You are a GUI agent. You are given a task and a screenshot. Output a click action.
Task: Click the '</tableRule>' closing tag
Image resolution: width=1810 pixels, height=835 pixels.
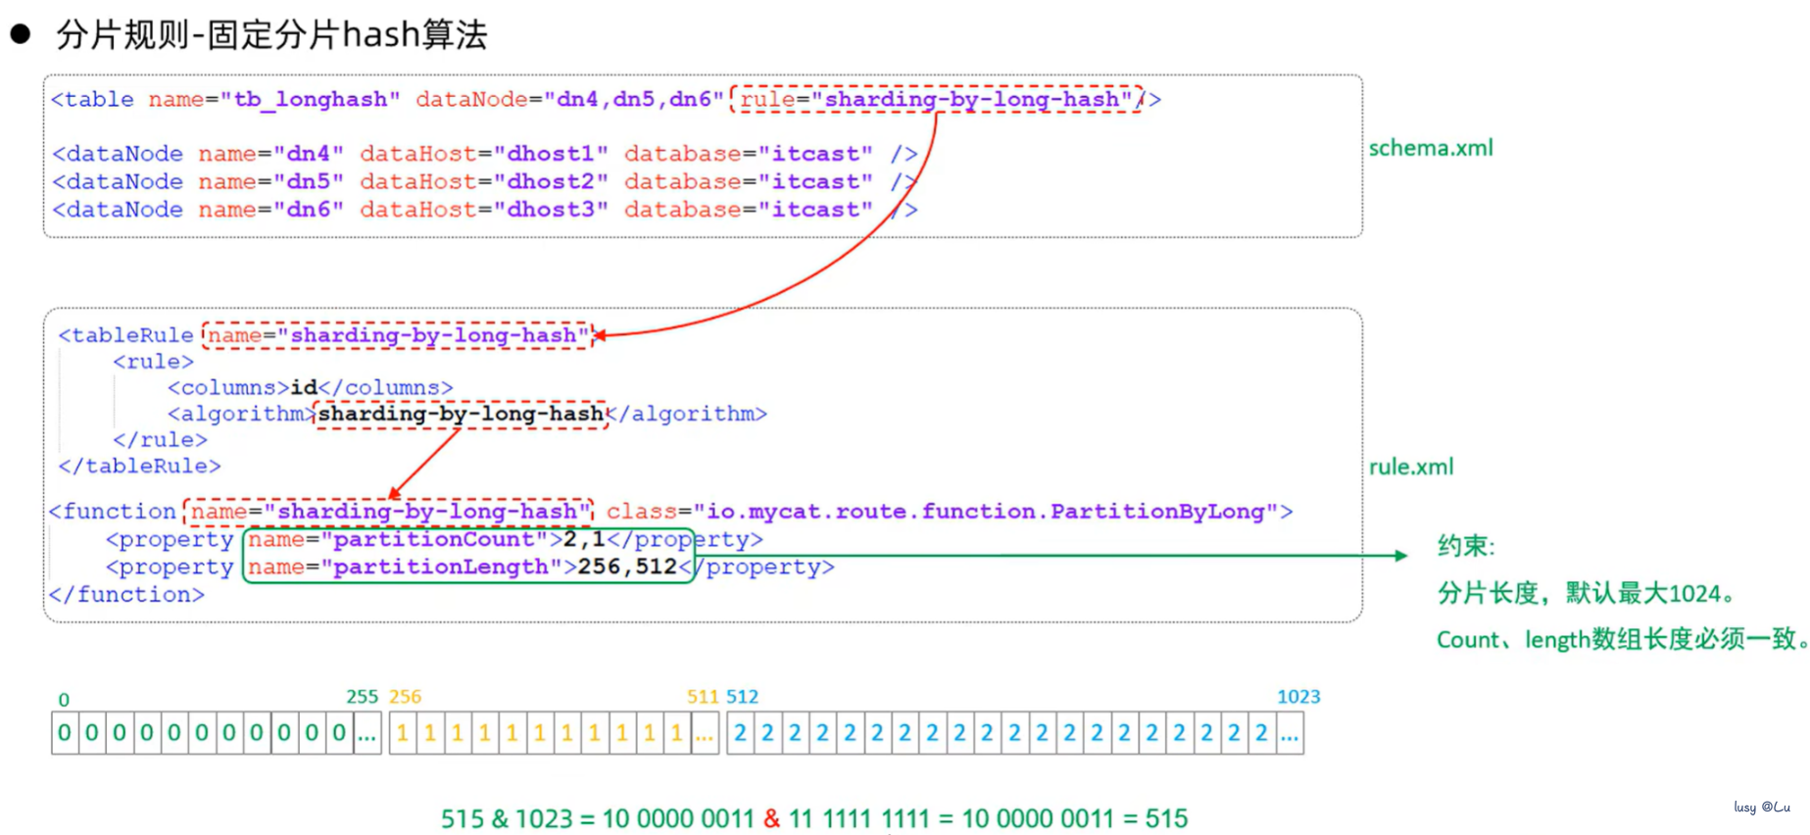139,467
